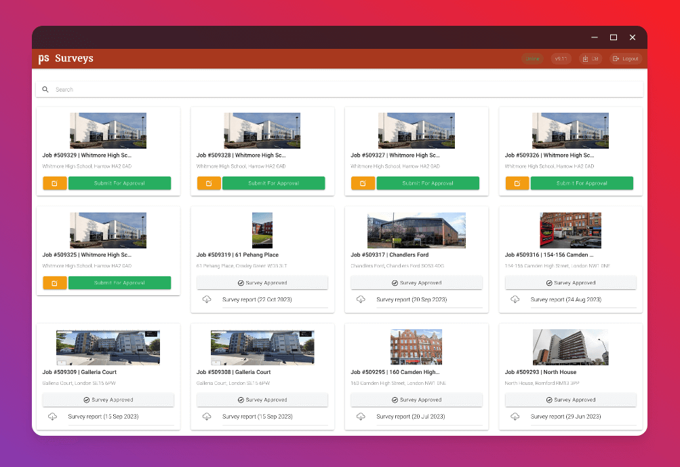Click title 'Job #509308 | Galleria Court'

[x=234, y=372]
